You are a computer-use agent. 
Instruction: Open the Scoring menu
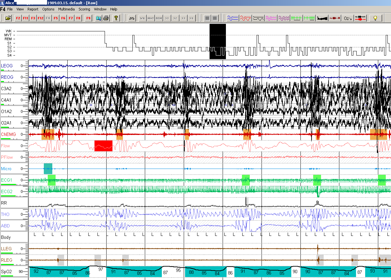(x=84, y=9)
